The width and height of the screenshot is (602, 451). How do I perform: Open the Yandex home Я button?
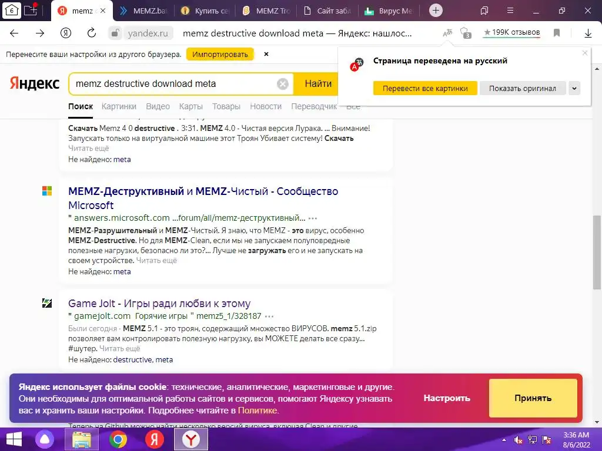point(66,33)
